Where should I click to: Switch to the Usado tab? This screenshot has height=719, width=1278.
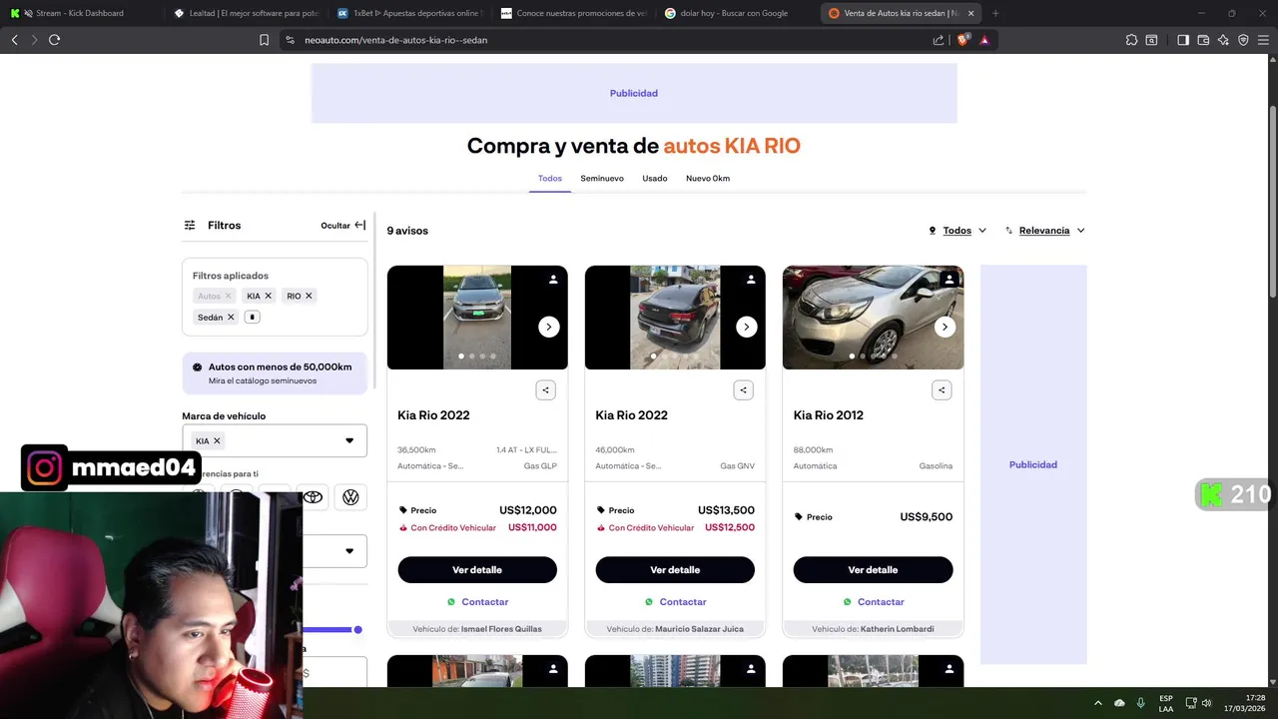click(655, 179)
